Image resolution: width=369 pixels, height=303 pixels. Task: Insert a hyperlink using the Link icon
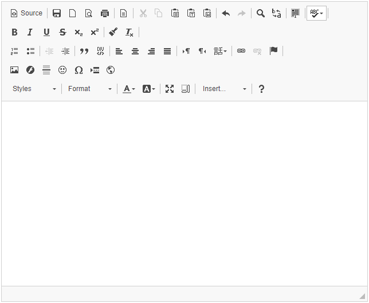(x=241, y=51)
